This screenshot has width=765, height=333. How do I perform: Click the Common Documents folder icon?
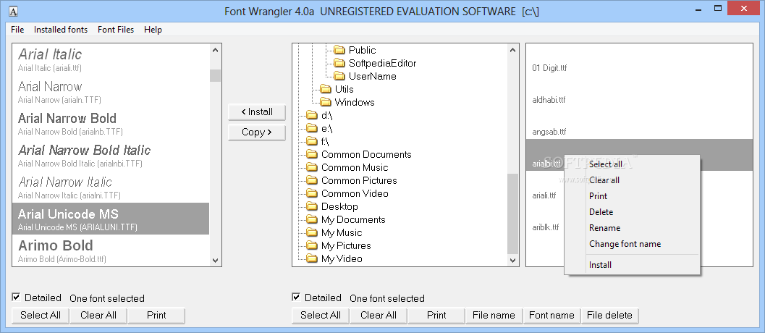point(312,154)
